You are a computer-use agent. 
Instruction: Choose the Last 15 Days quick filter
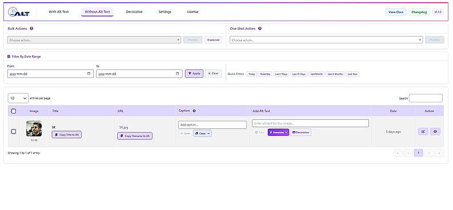299,74
